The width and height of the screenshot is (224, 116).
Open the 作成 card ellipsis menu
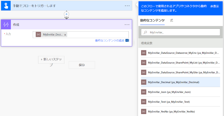click(127, 25)
